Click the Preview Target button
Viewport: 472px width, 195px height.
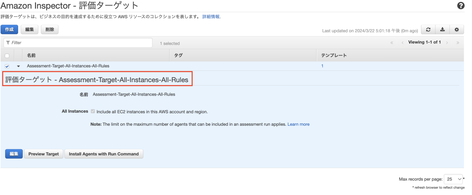click(43, 154)
